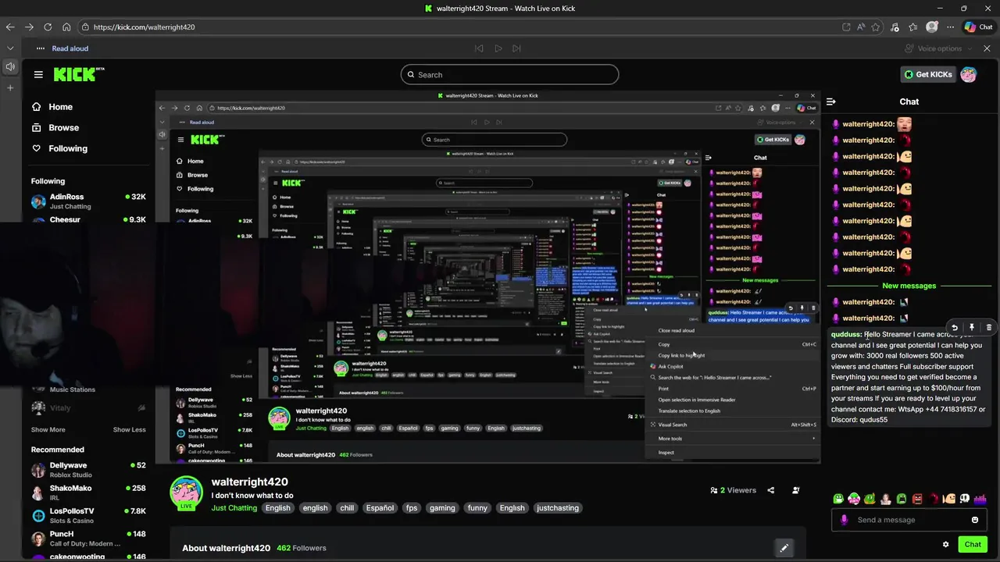Open a new tab with the plus icon
Viewport: 1000px width, 562px height.
click(x=10, y=87)
